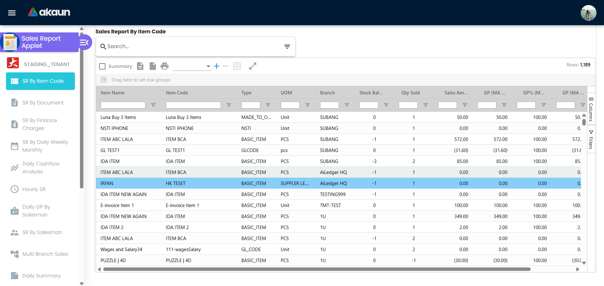This screenshot has width=604, height=286.
Task: Toggle the Branch column filter funnel
Action: pyautogui.click(x=347, y=105)
